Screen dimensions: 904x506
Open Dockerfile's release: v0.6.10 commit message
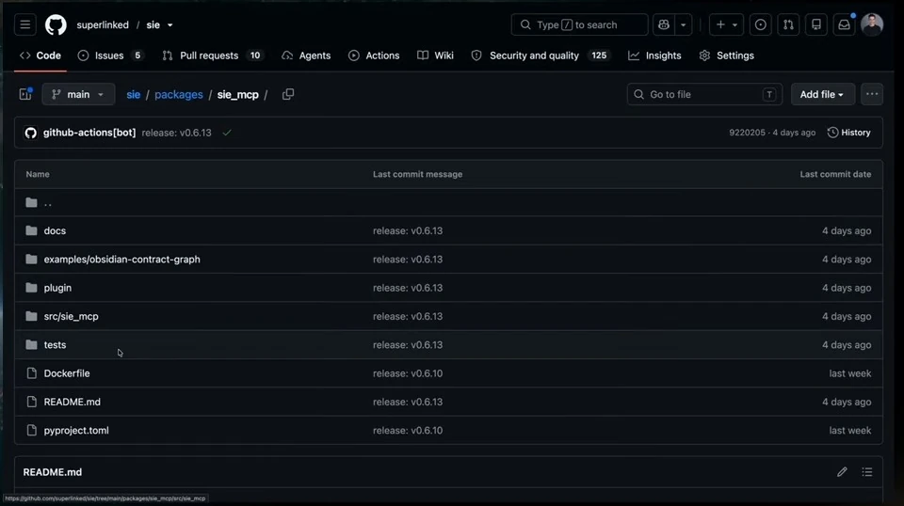coord(408,373)
